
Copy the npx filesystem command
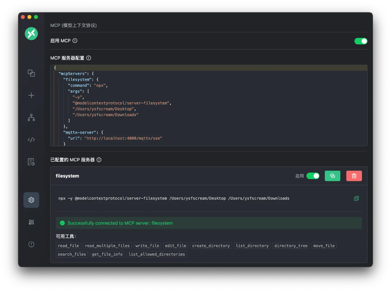356,198
